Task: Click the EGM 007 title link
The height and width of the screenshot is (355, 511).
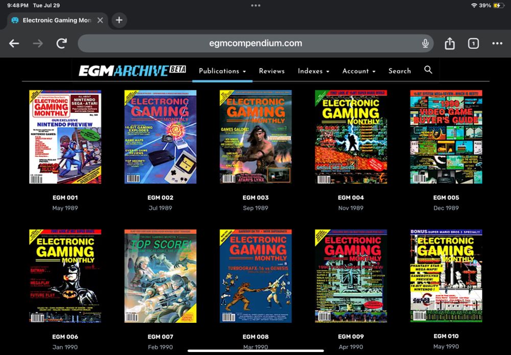Action: (x=160, y=337)
